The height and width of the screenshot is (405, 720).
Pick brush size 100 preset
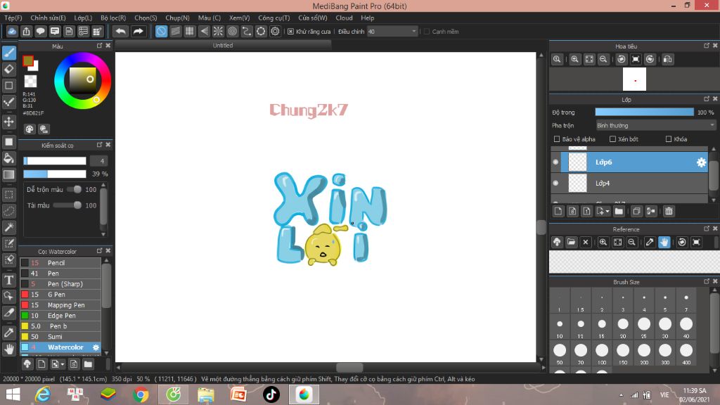pos(602,354)
